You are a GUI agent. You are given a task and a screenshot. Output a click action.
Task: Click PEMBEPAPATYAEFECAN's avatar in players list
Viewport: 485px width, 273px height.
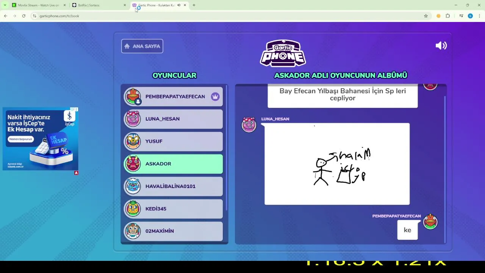coord(133,96)
